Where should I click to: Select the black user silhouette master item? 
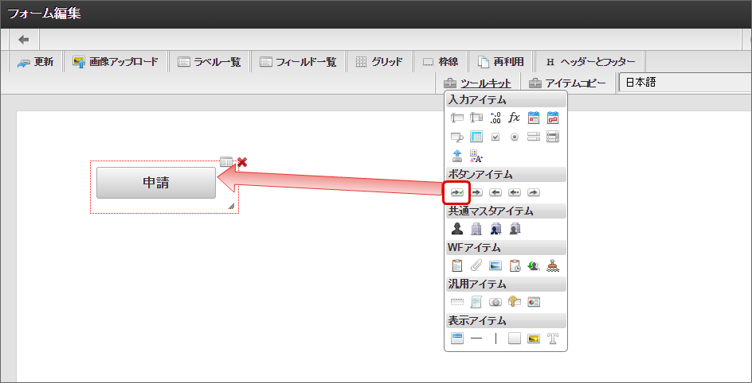click(x=457, y=229)
